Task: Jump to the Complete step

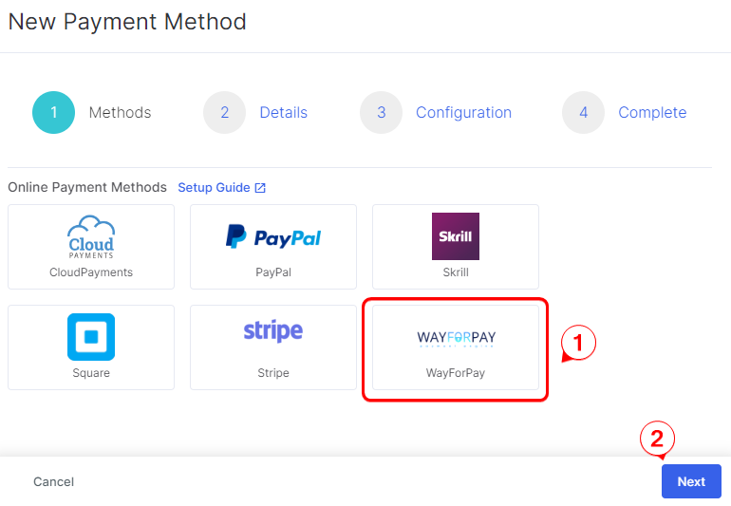Action: (652, 112)
